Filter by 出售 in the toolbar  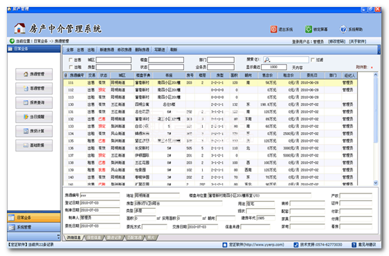click(81, 49)
